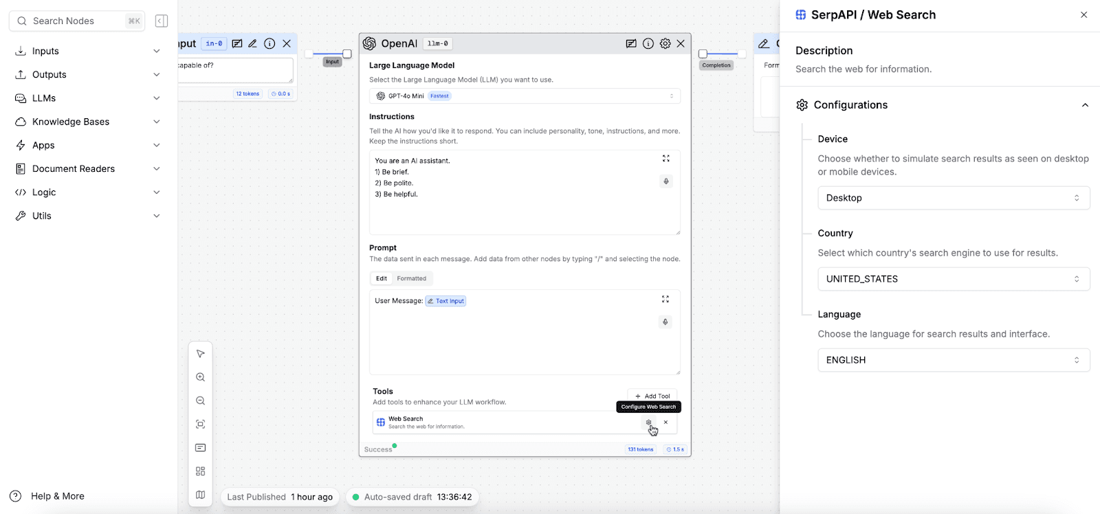Click the LLMs chat icon
This screenshot has height=514, width=1100.
coord(21,98)
